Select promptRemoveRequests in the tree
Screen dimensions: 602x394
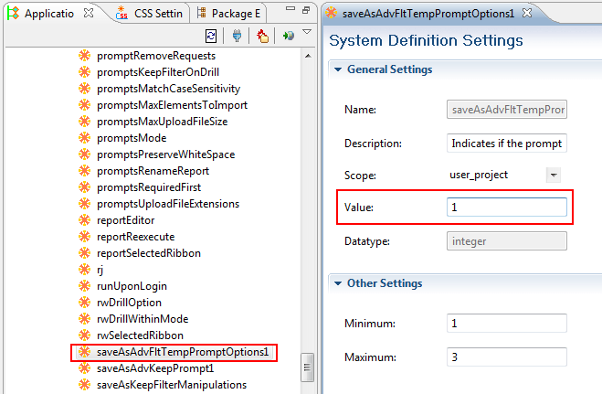pyautogui.click(x=156, y=56)
